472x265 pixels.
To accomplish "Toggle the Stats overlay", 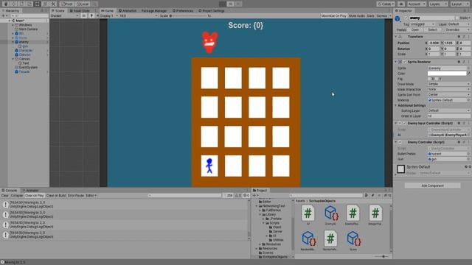I will pyautogui.click(x=370, y=15).
